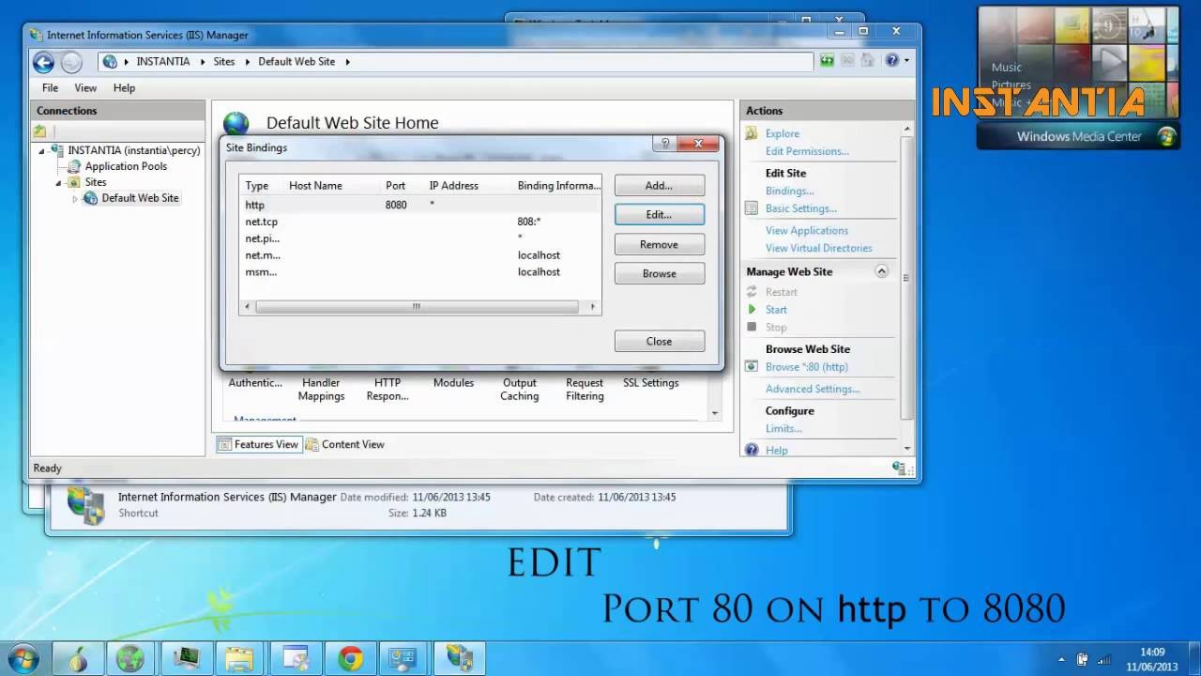Click the Advanced Settings... link
The image size is (1201, 676).
click(x=812, y=390)
